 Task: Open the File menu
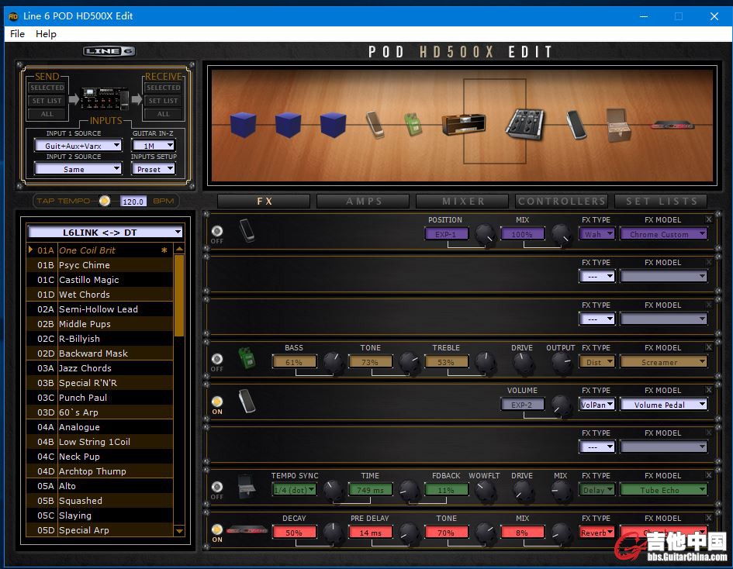point(17,33)
